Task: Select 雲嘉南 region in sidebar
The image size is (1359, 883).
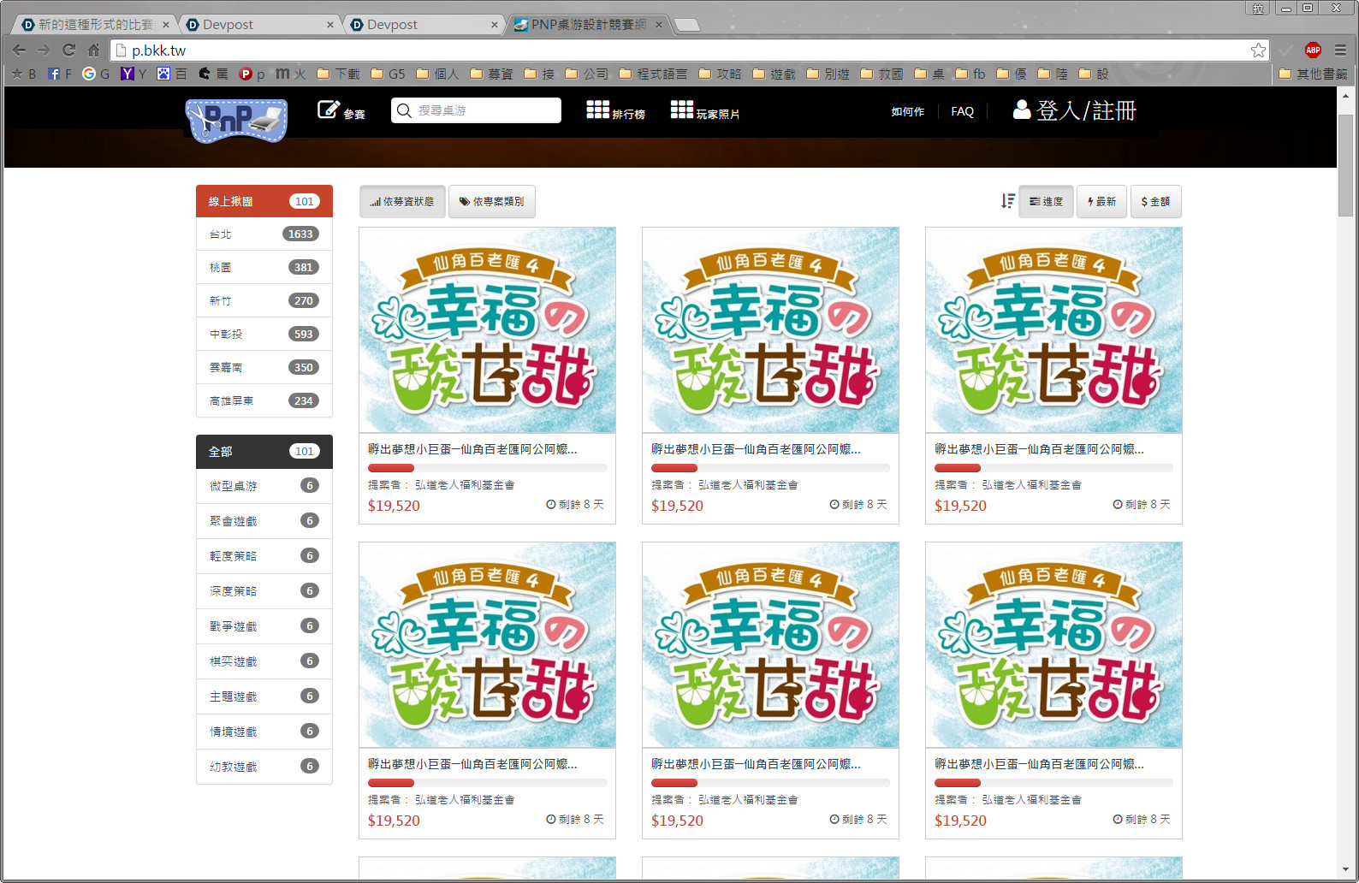Action: [x=264, y=367]
